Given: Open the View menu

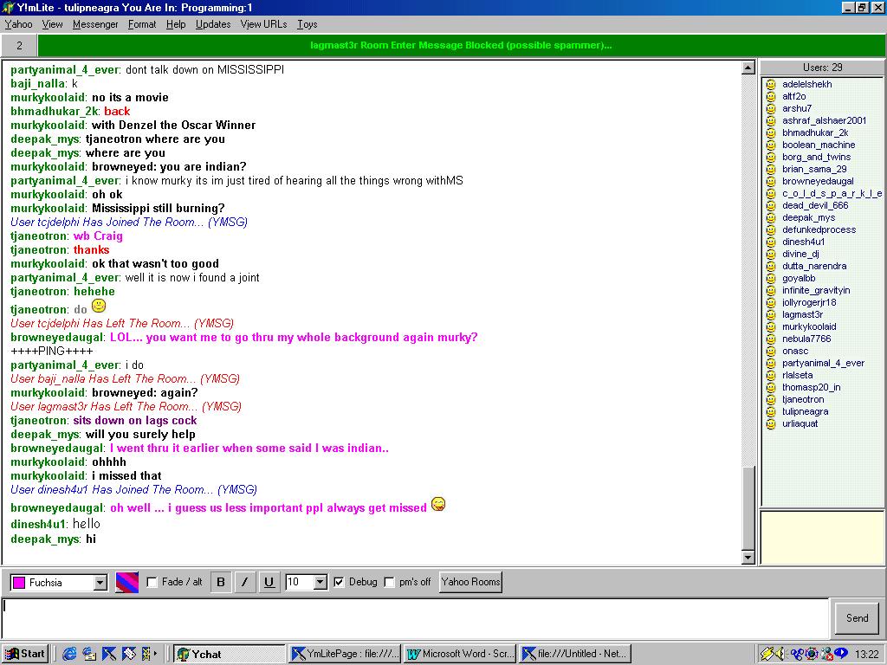Looking at the screenshot, I should 52,24.
